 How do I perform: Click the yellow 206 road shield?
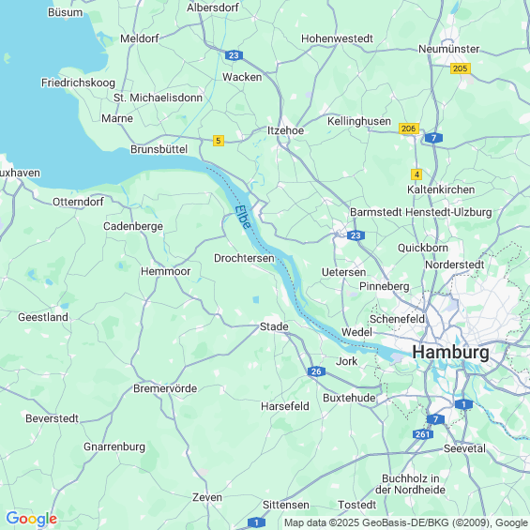point(409,129)
